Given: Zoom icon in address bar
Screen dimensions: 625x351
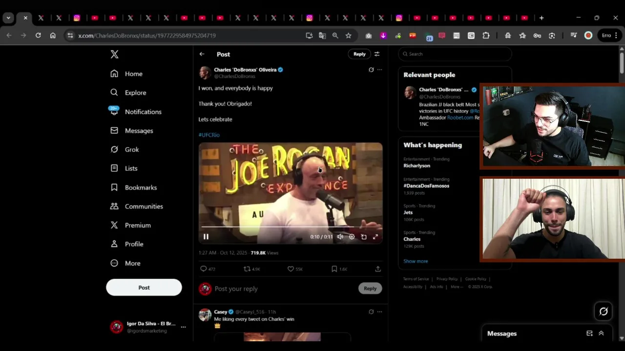Looking at the screenshot, I should click(335, 36).
